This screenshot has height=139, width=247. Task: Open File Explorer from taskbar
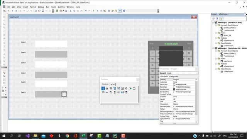(36, 136)
